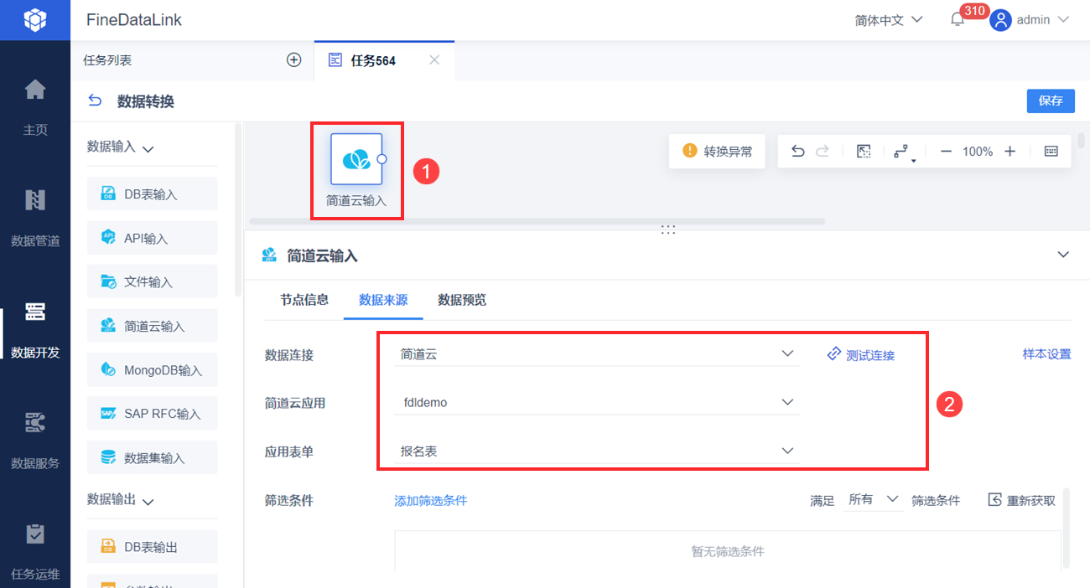Open the 简道云应用 dropdown showing fdldemo
This screenshot has height=588, width=1090.
[x=597, y=402]
